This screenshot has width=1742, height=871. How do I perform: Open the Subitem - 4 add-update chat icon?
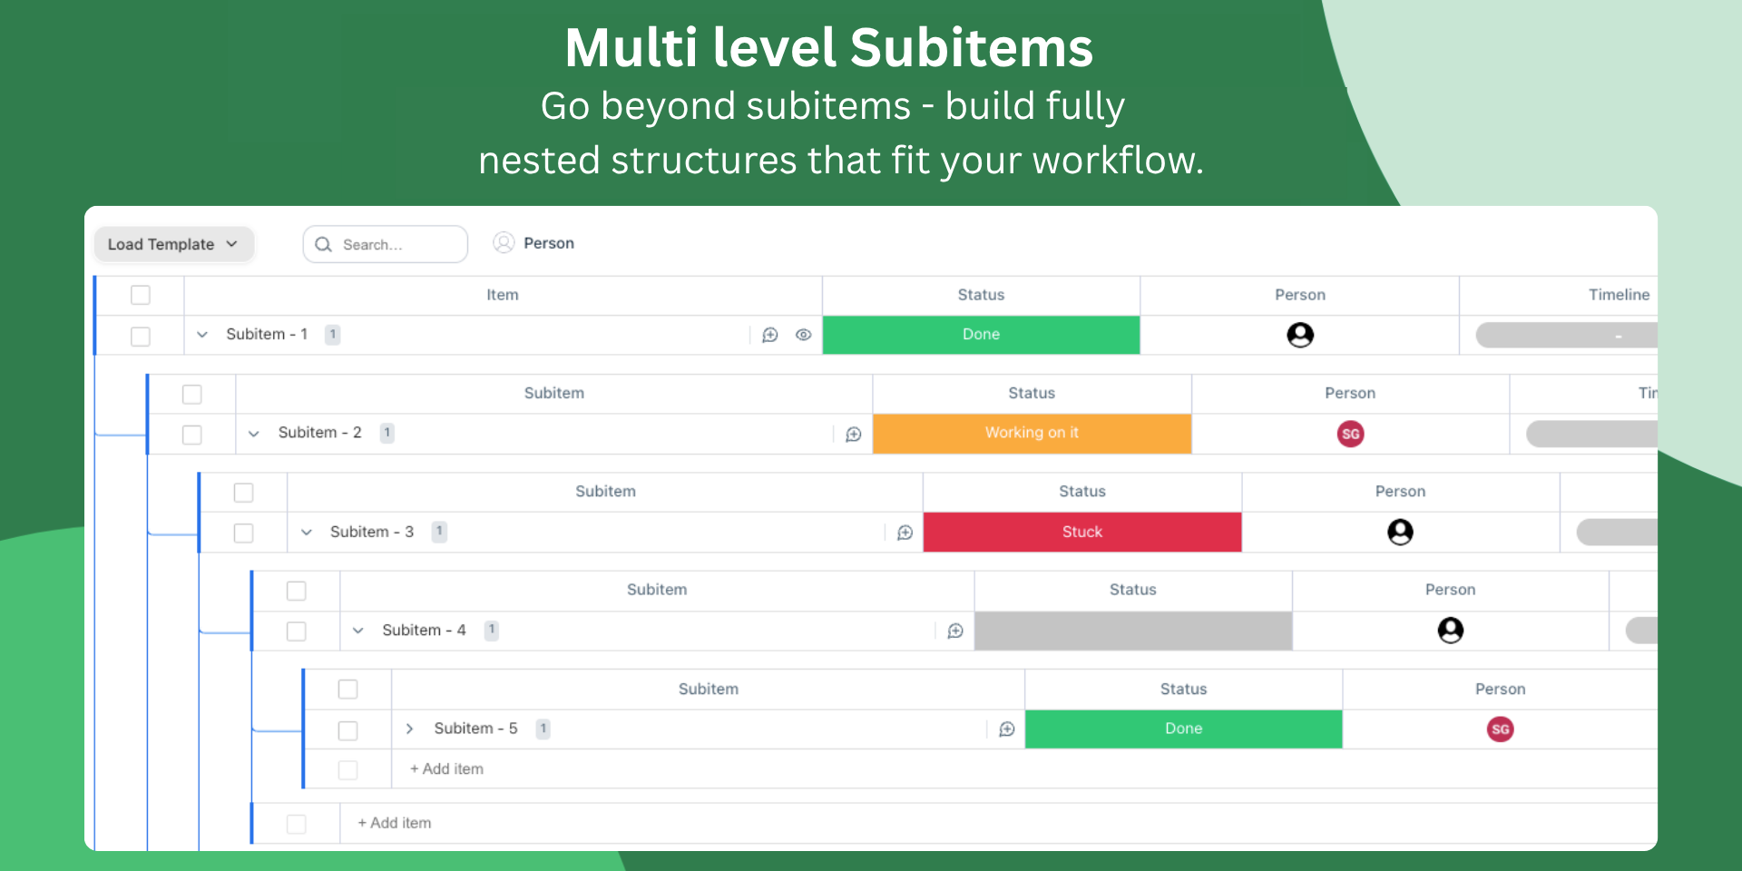(x=955, y=631)
